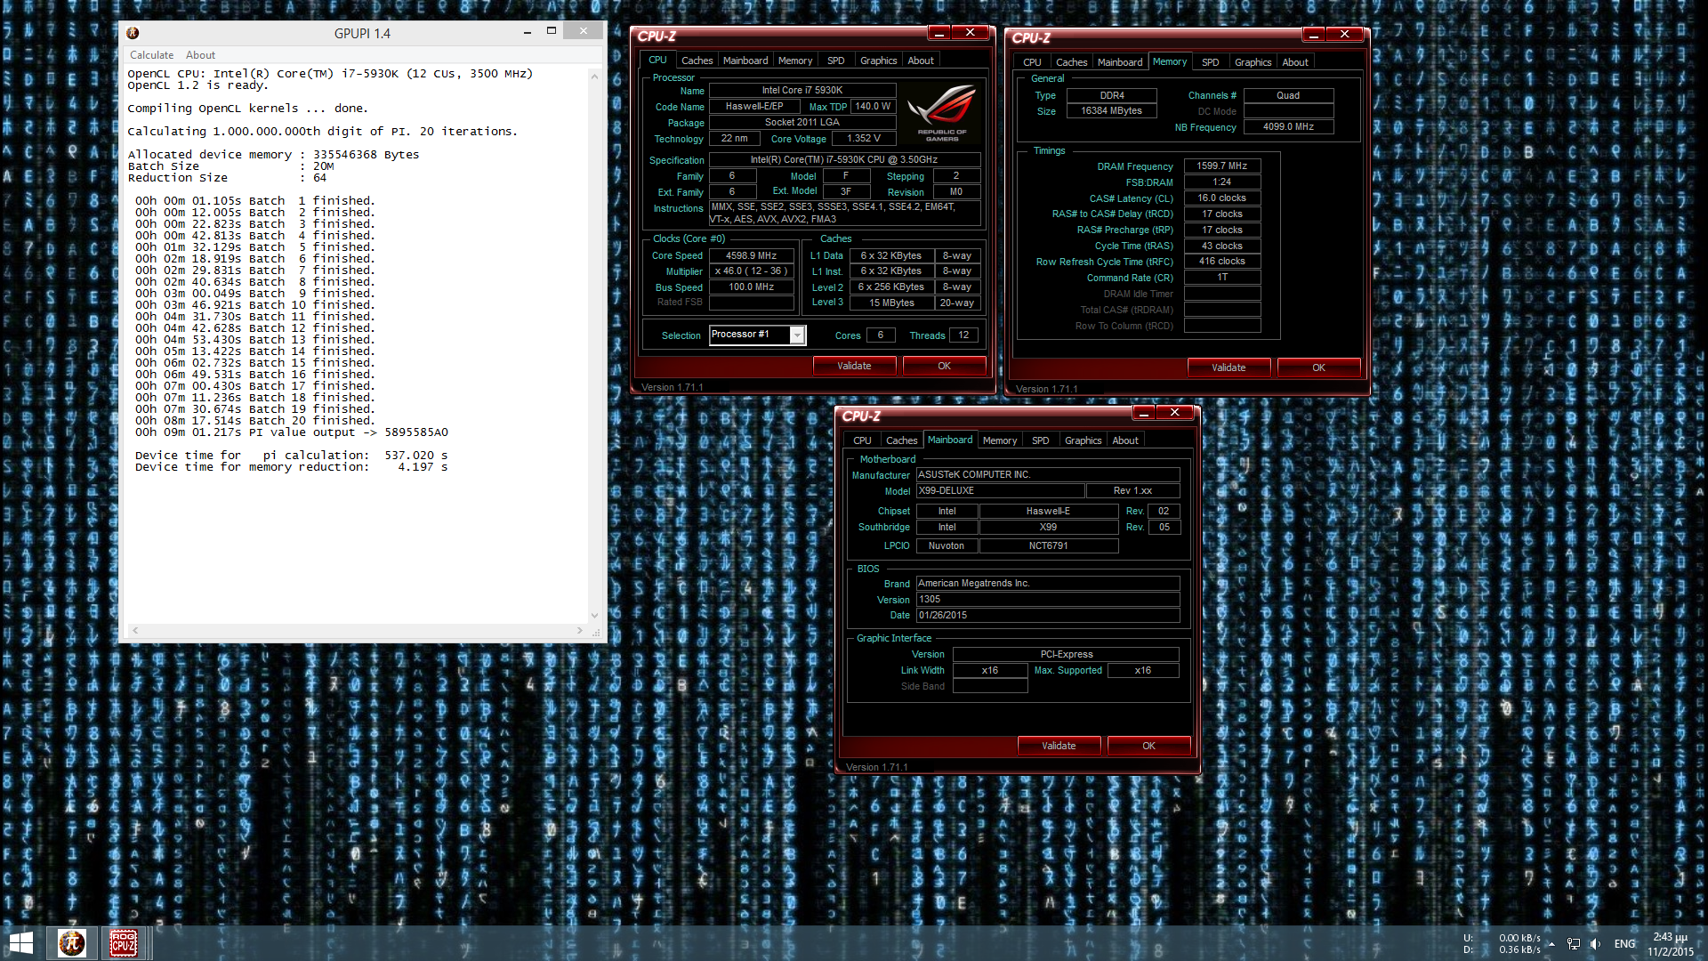The height and width of the screenshot is (961, 1708).
Task: Click the X99-DELUXE model field
Action: (1000, 490)
